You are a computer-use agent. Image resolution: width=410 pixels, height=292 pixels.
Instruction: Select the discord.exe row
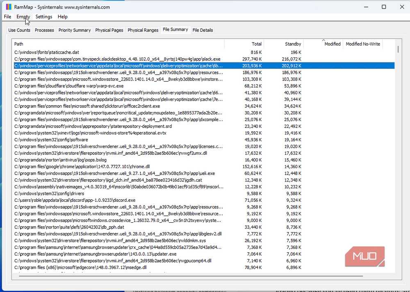point(204,200)
